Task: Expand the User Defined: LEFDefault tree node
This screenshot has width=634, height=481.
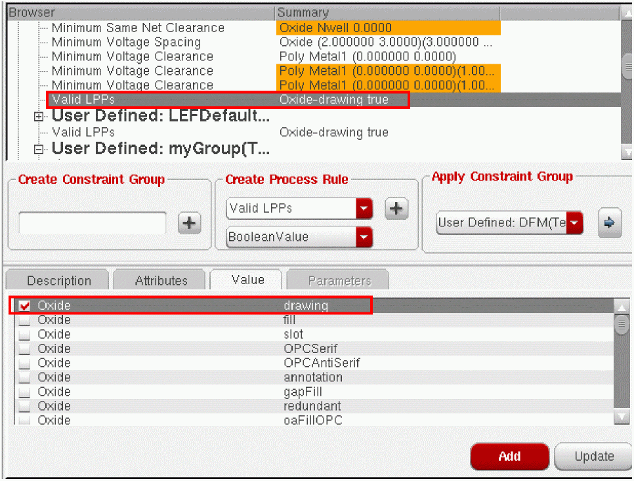Action: [x=39, y=117]
